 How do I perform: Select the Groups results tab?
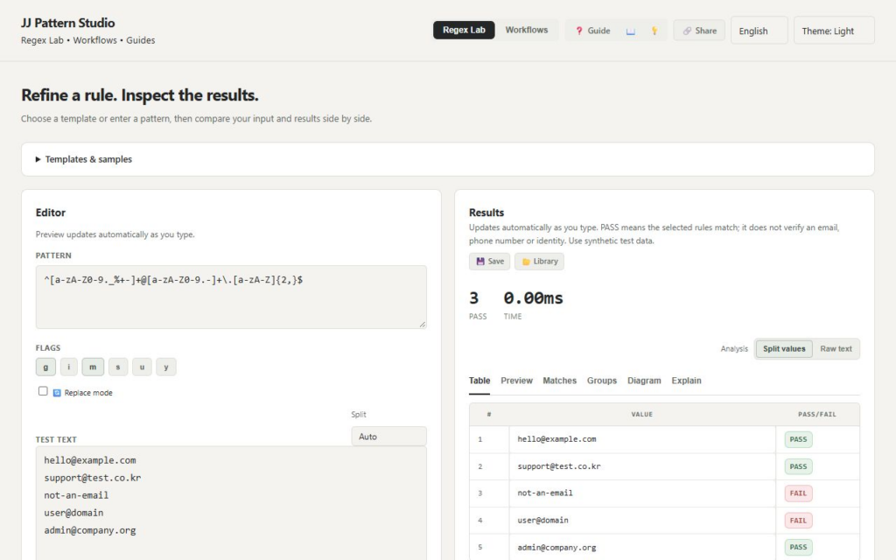pos(602,381)
